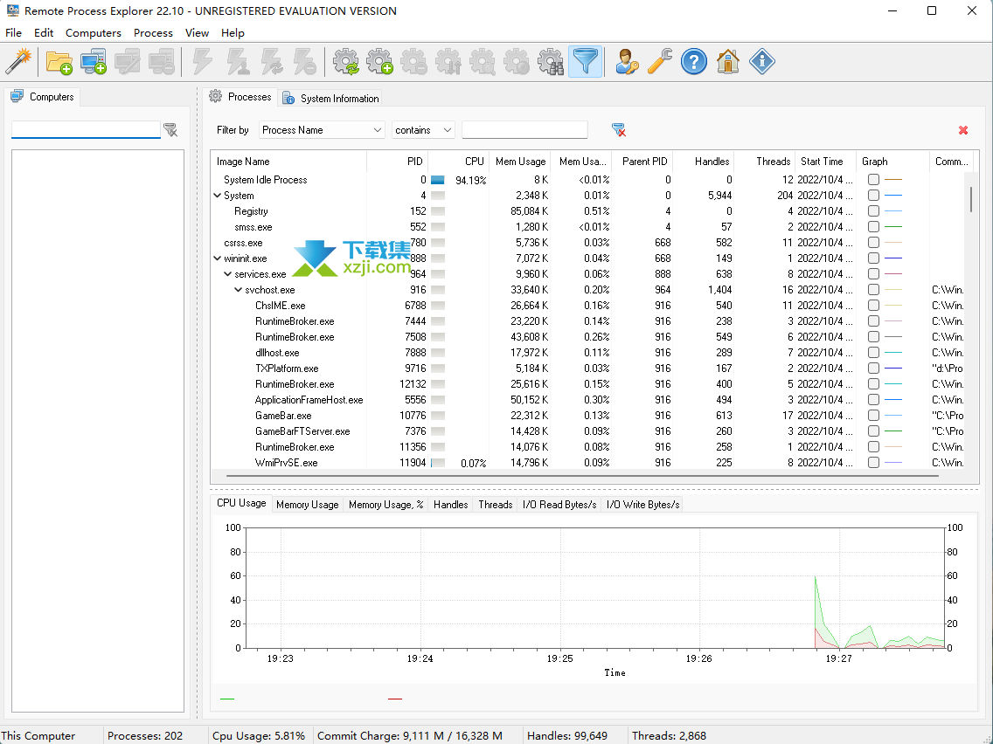Click the Computers panel search field
Screen dimensions: 993x744
coord(86,129)
